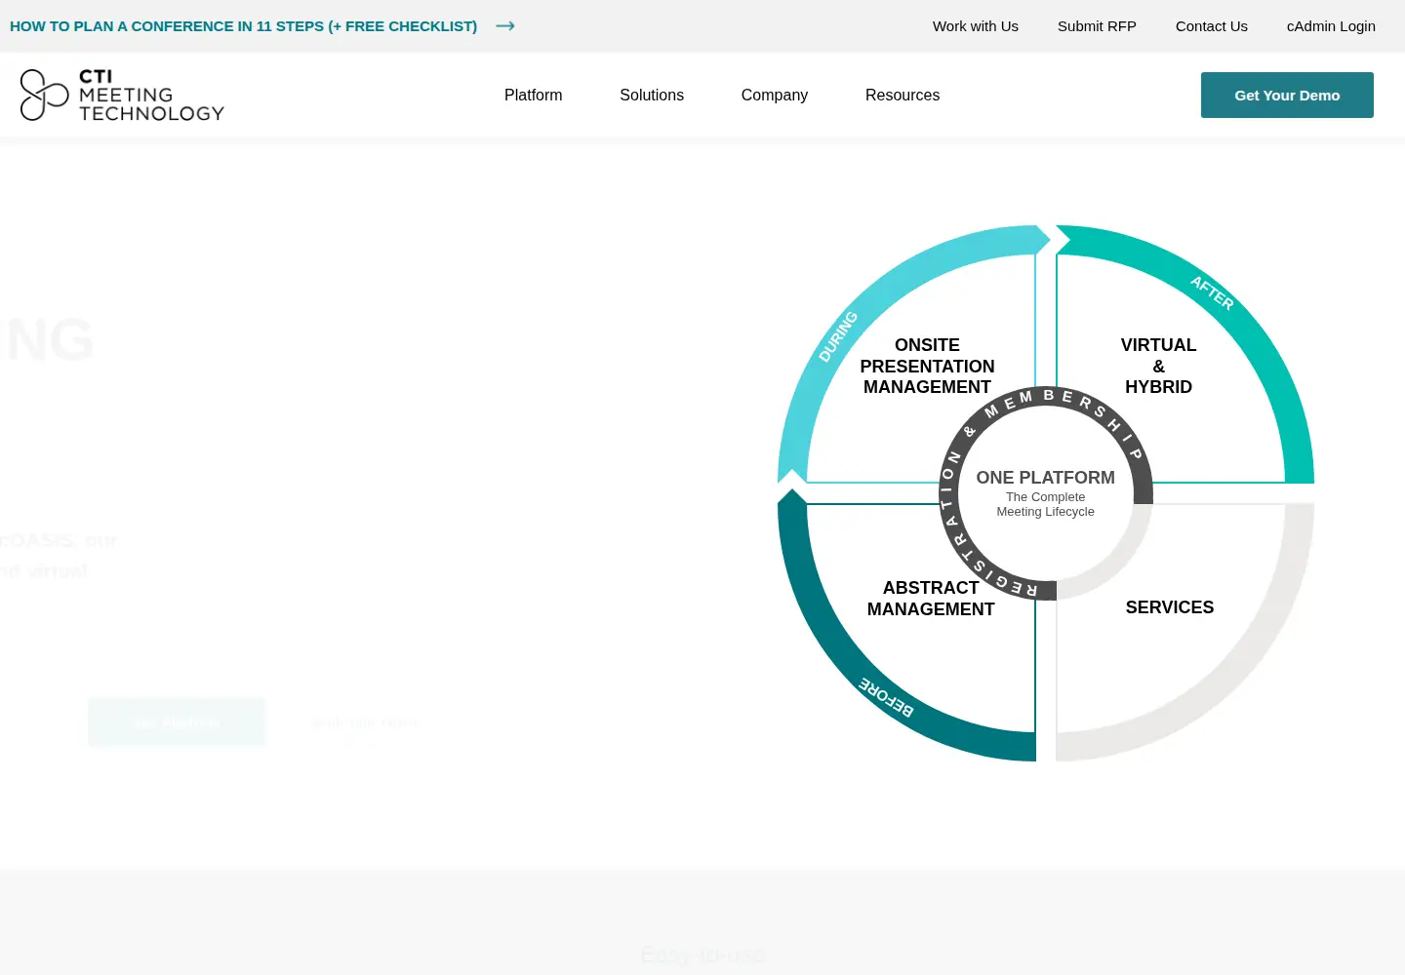Click the One Platform center circle
Screen dimensions: 1405x975
[1046, 493]
